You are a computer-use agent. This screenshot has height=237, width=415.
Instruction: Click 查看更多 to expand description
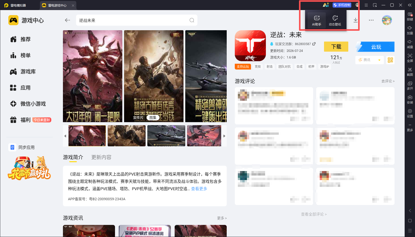(x=199, y=189)
